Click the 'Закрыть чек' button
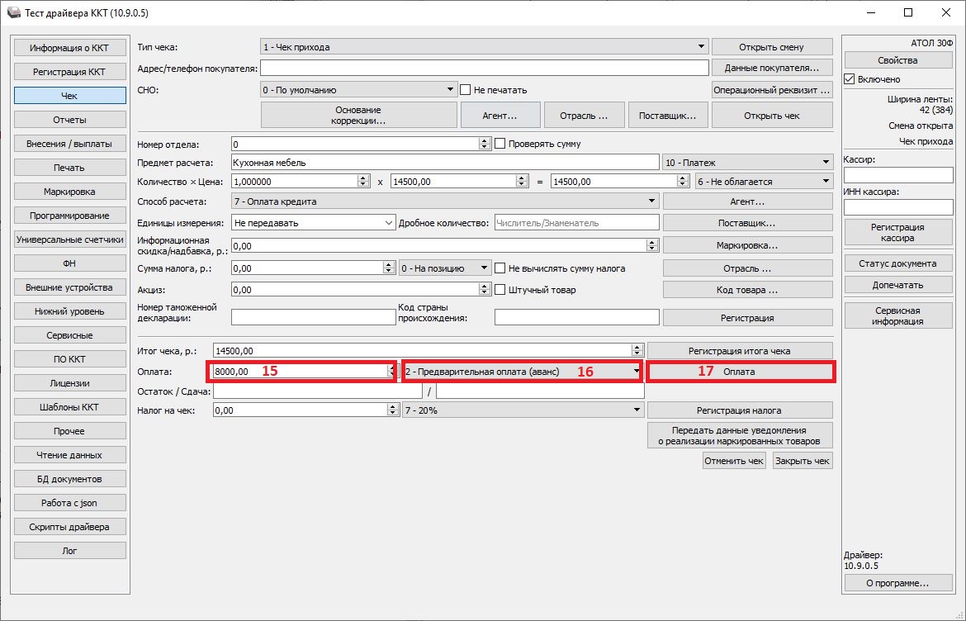The width and height of the screenshot is (966, 621). [x=802, y=461]
